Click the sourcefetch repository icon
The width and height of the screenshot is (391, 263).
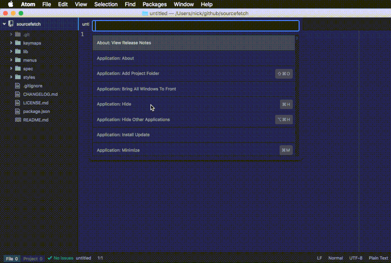(x=11, y=24)
